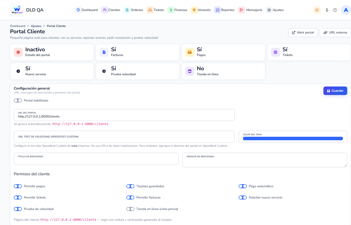Viewport: 351px width, 225px height.
Task: Go to Dashboard via breadcrumb
Action: [18, 26]
